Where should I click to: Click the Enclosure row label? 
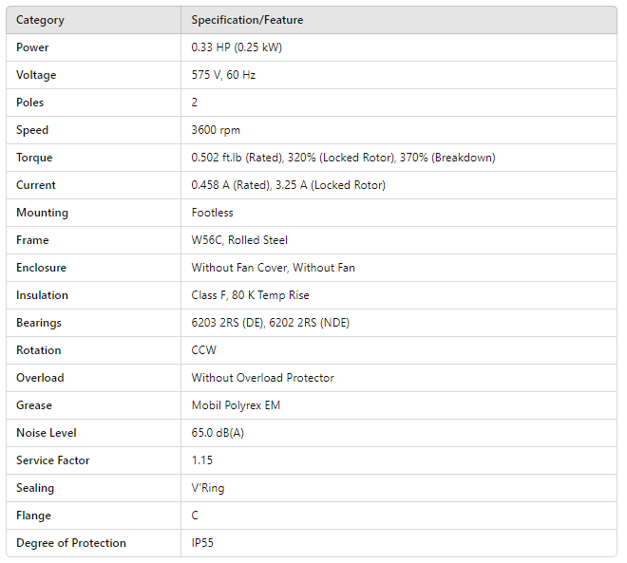[x=41, y=268]
